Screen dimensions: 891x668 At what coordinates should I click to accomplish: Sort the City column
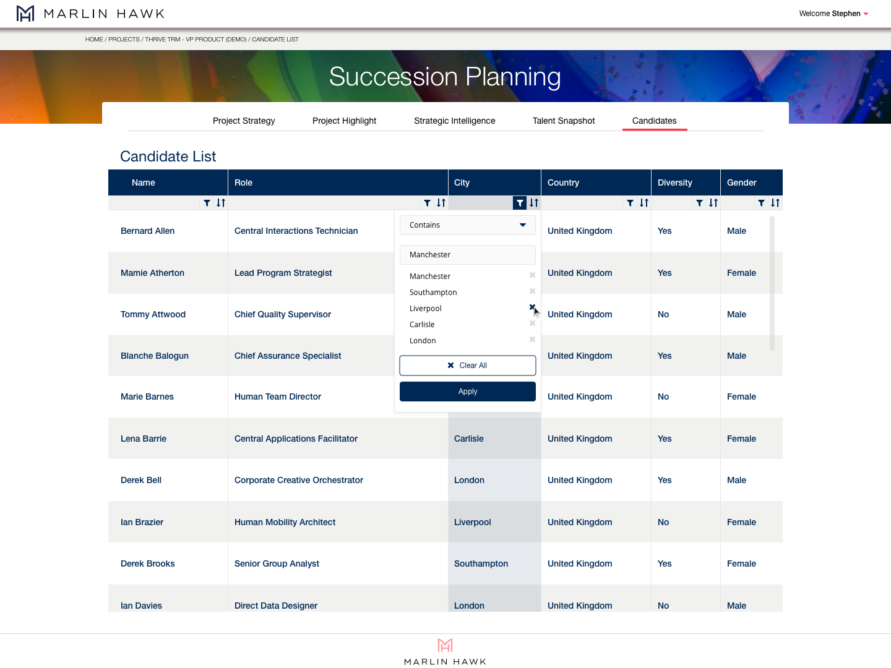pos(534,203)
